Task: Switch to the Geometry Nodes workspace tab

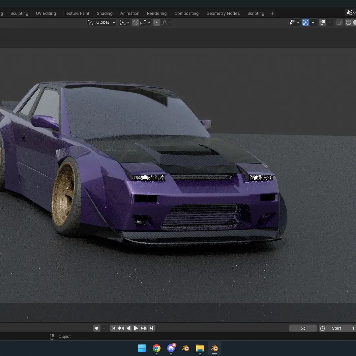Action: click(223, 13)
